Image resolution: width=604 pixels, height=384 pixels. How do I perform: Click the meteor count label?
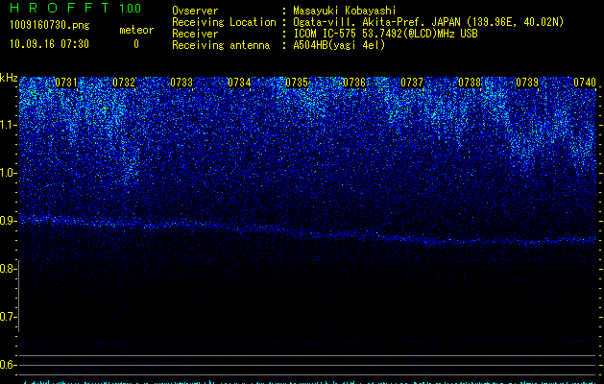[x=136, y=30]
